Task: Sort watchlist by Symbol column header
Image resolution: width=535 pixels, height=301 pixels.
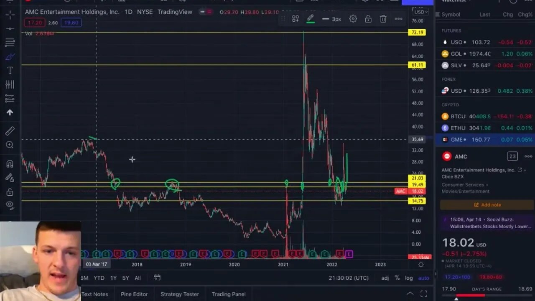Action: click(x=451, y=14)
